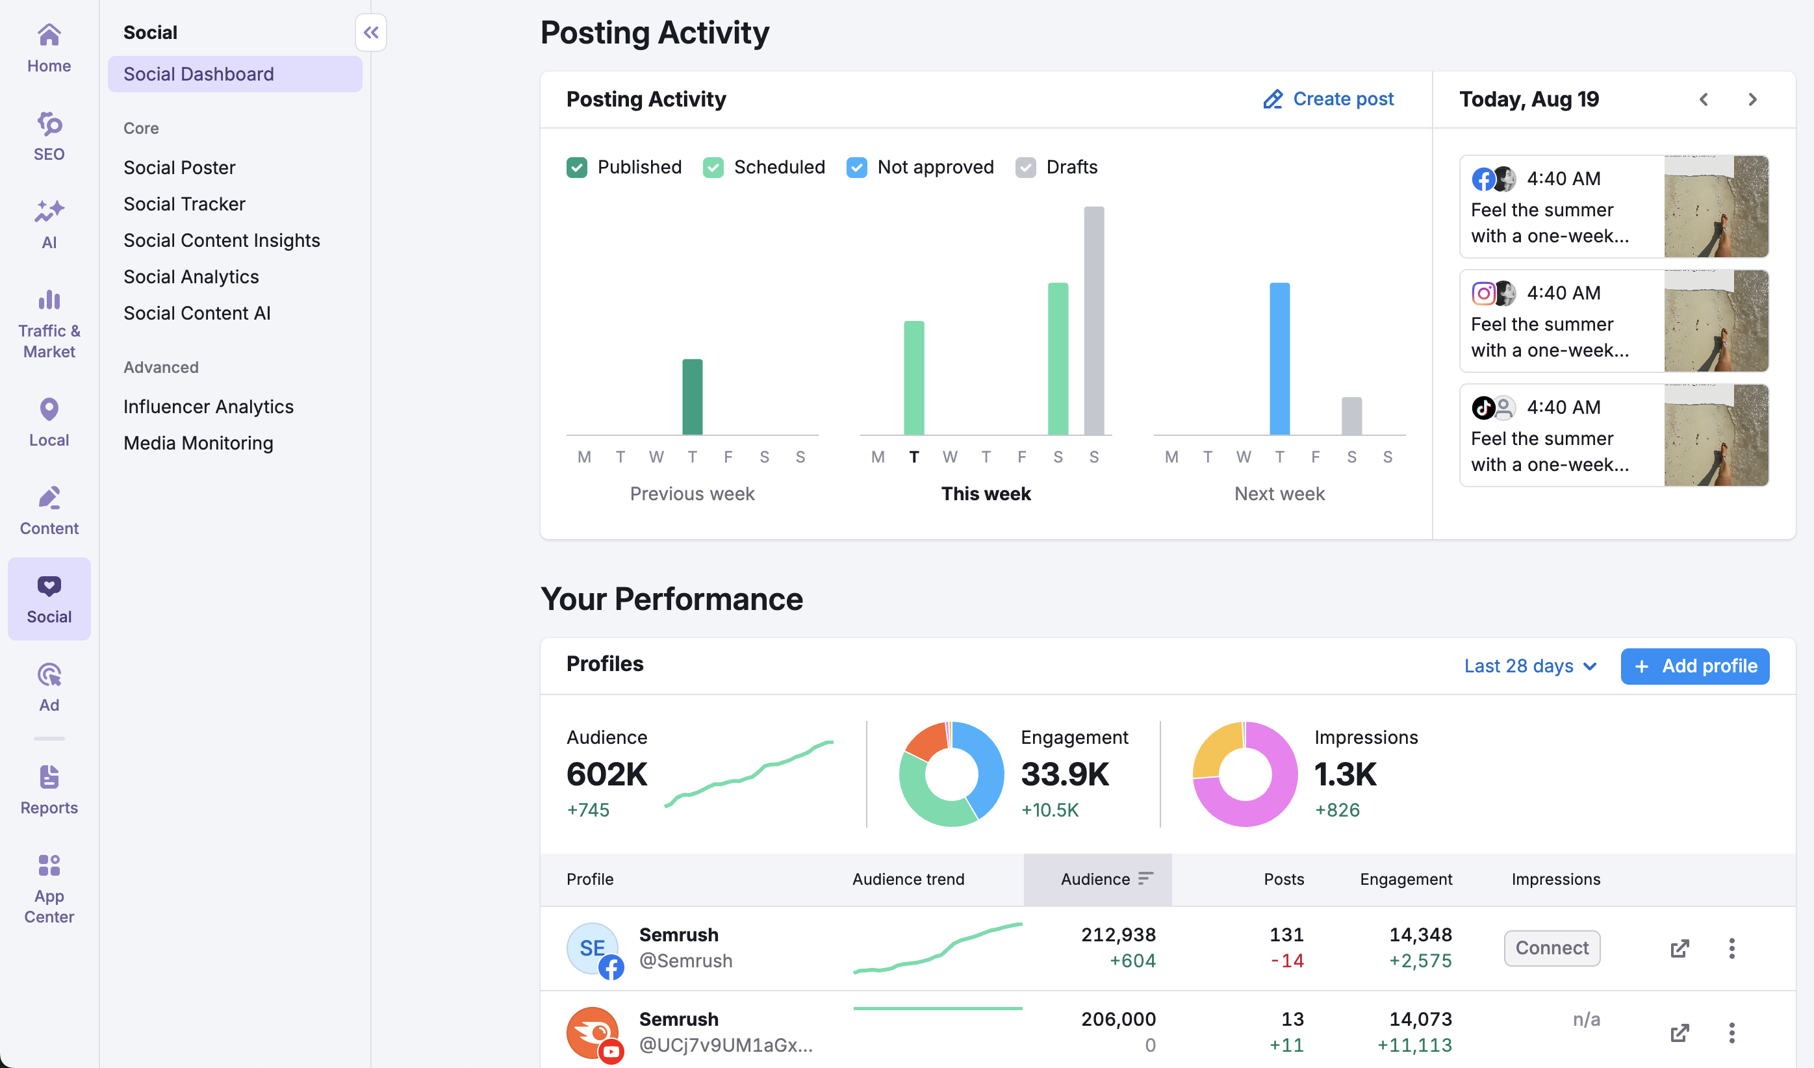The width and height of the screenshot is (1814, 1068).
Task: Connect the Semrush Facebook profile
Action: [x=1552, y=948]
